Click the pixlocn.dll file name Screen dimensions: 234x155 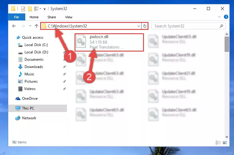pos(99,37)
